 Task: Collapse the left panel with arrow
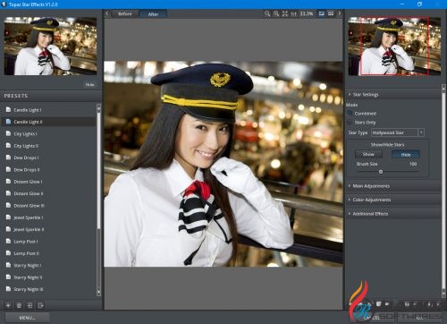[107, 13]
